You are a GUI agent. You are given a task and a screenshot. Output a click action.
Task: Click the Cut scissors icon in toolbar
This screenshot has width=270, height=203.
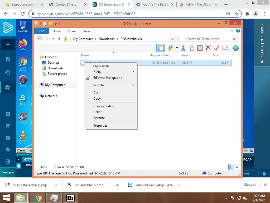click(183, 48)
